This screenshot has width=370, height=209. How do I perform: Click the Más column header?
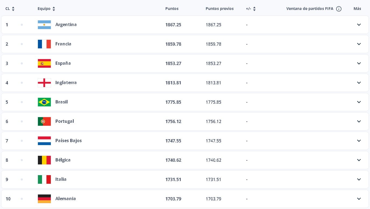tap(357, 9)
